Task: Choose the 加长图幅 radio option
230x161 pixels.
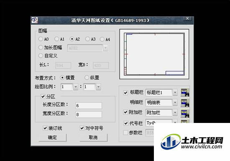Action: [41, 48]
